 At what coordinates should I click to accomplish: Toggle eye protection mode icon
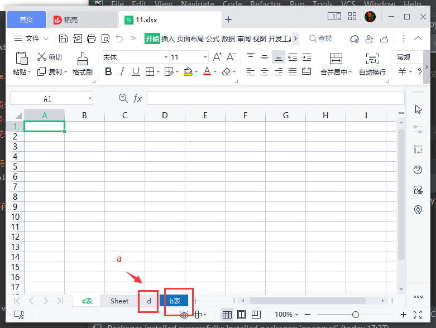click(x=184, y=315)
